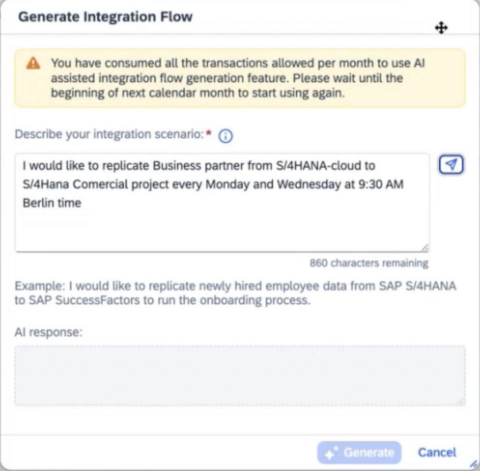Click the Generate button
The image size is (480, 471).
(359, 453)
